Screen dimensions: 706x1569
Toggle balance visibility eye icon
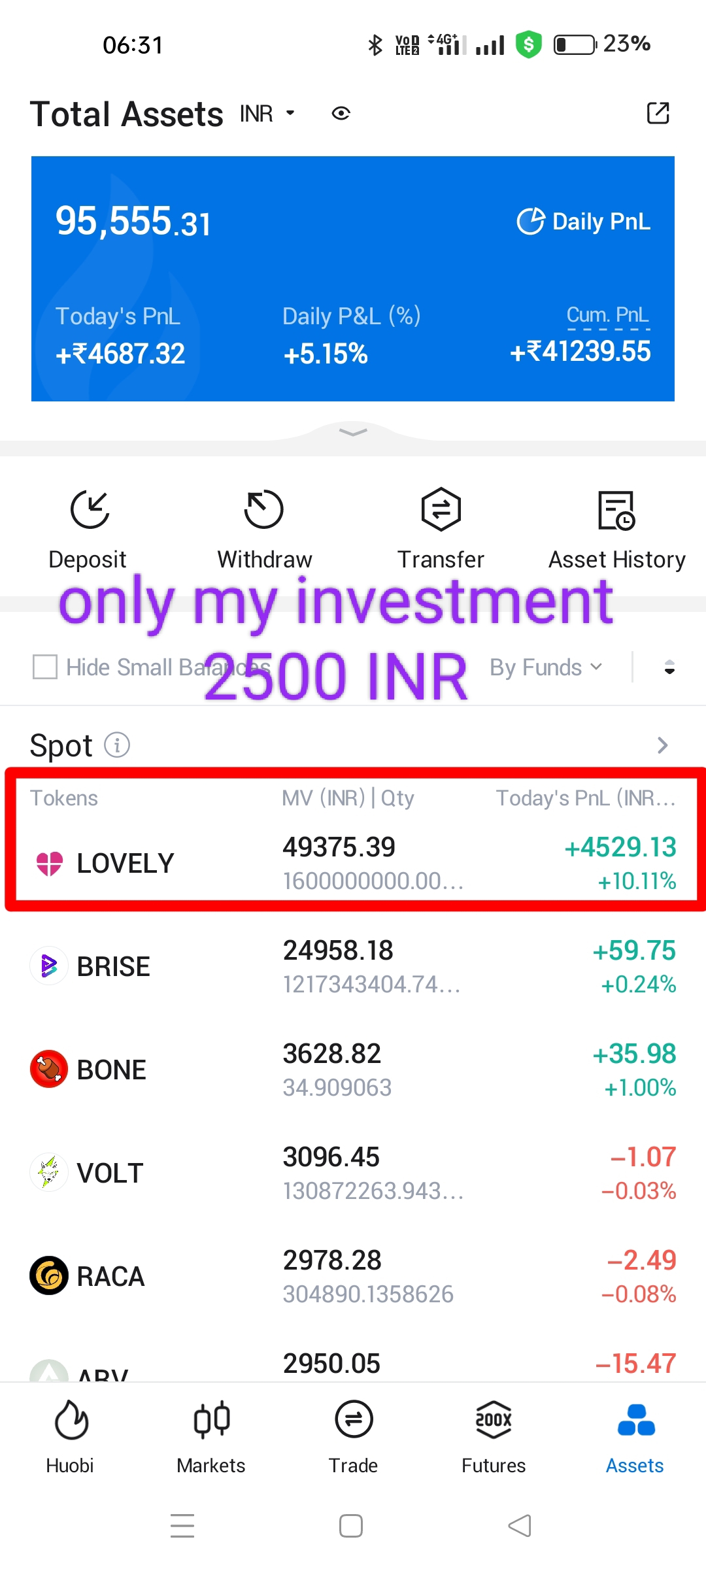click(x=341, y=114)
